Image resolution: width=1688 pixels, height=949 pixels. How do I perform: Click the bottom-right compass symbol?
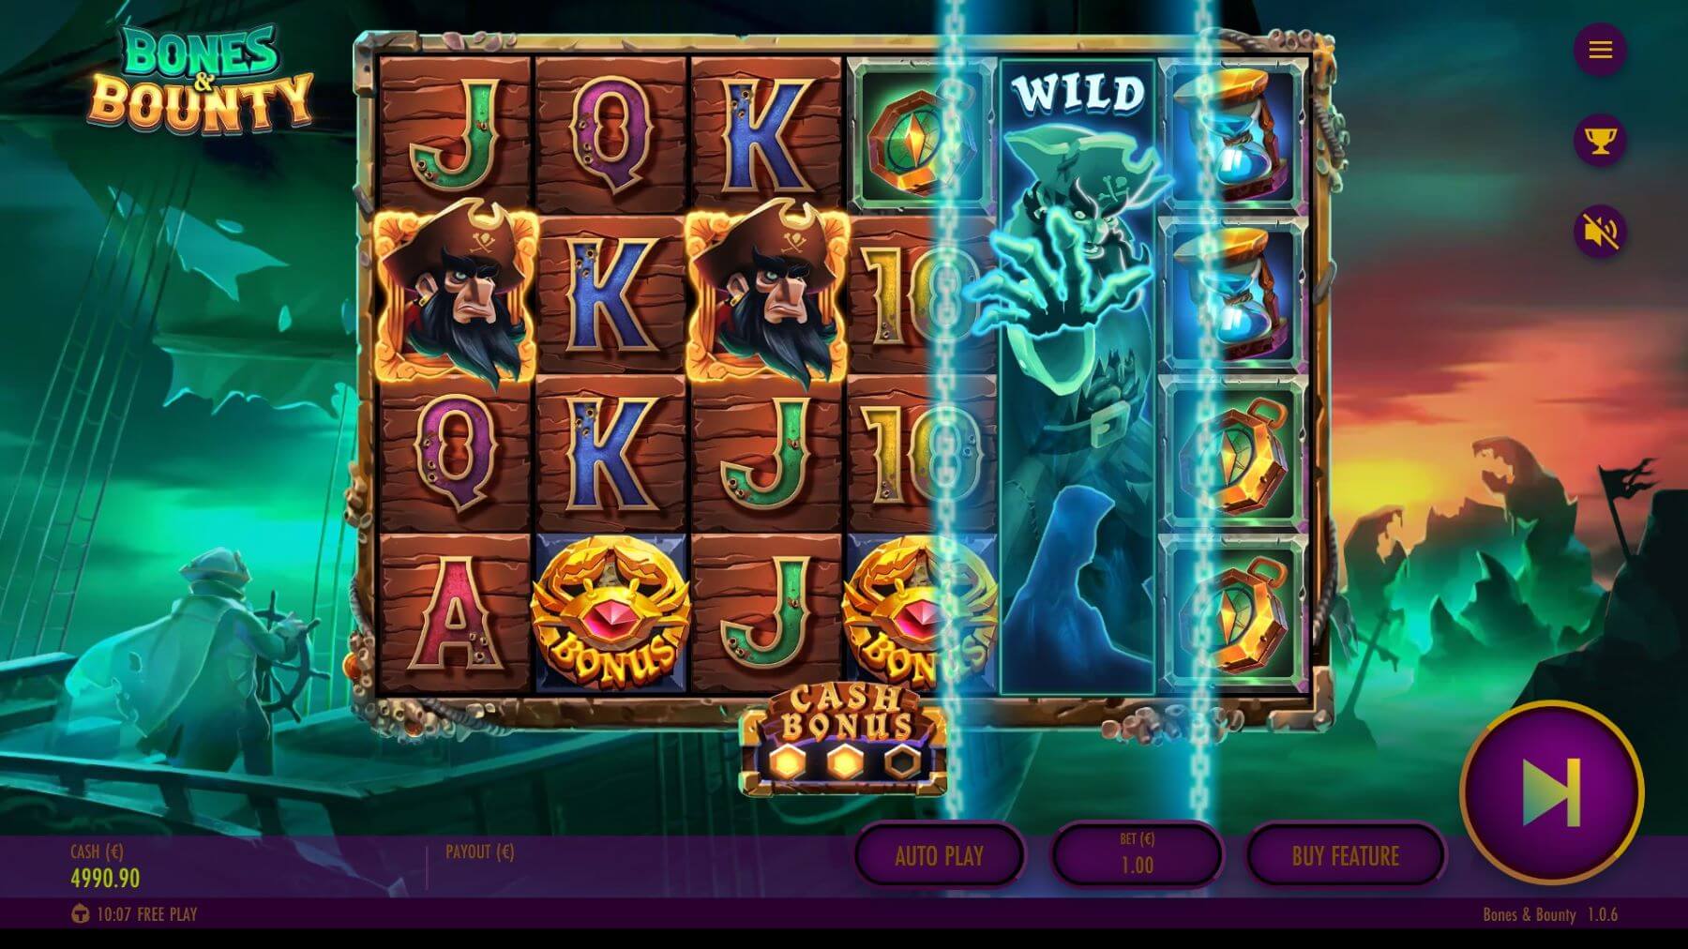(1234, 615)
